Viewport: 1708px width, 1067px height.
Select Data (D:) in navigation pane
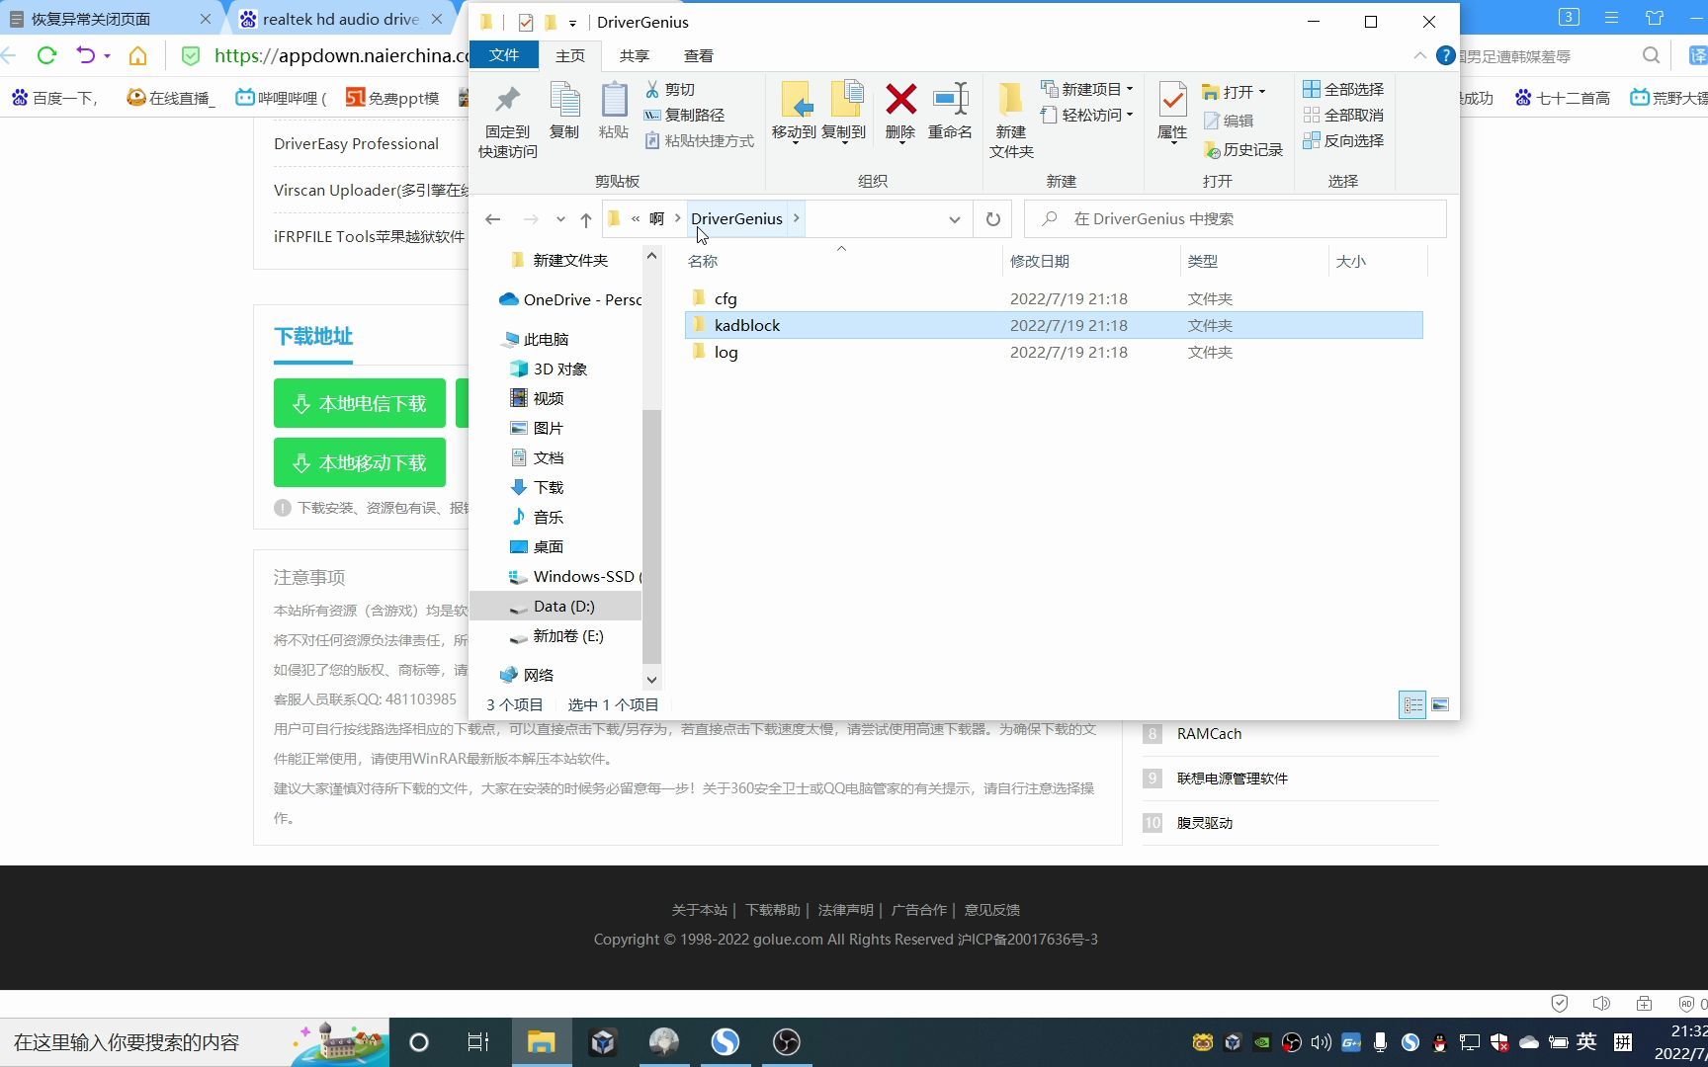555,607
